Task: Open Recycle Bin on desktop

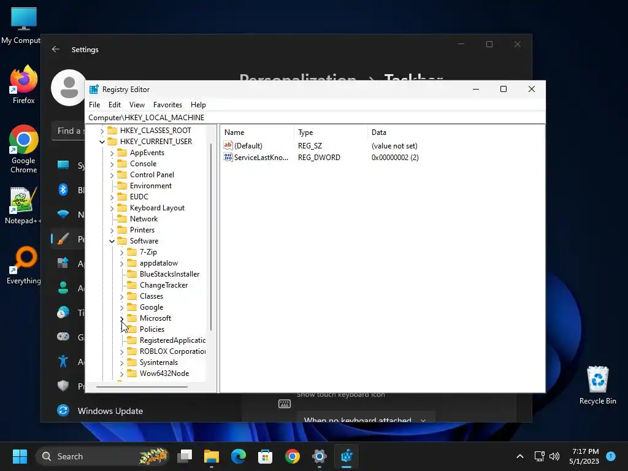Action: (597, 385)
